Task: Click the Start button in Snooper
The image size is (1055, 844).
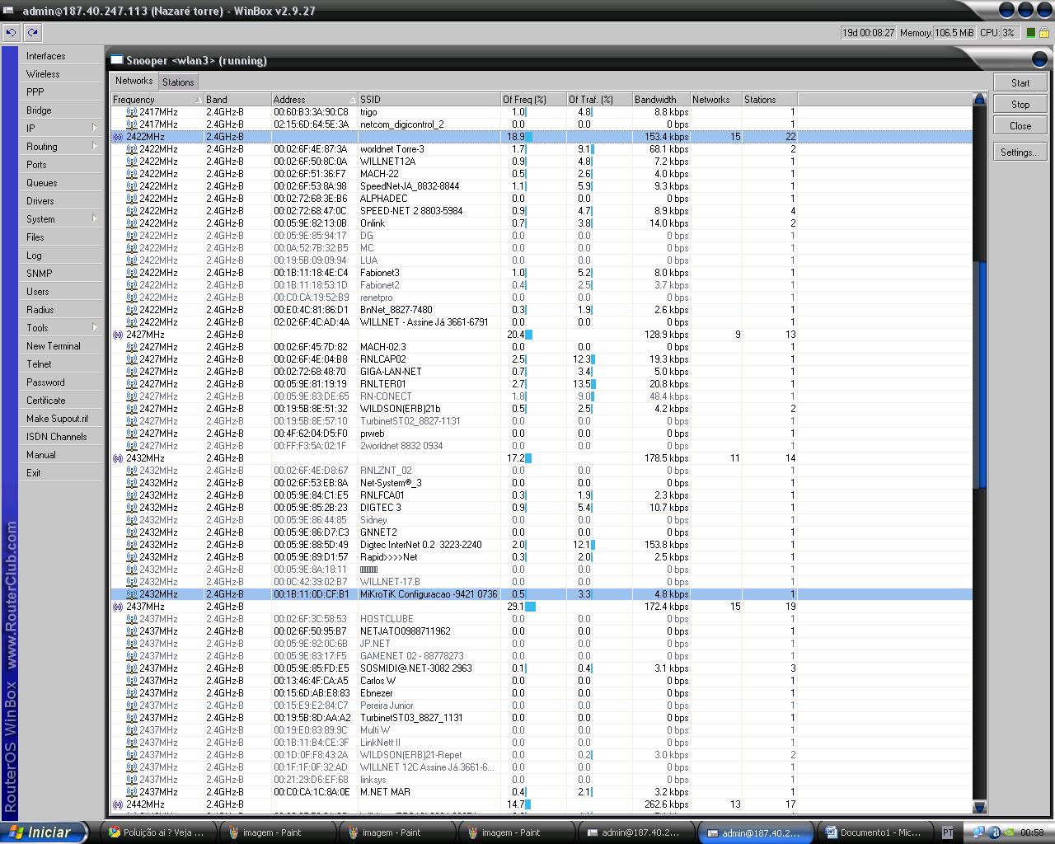Action: tap(1020, 83)
